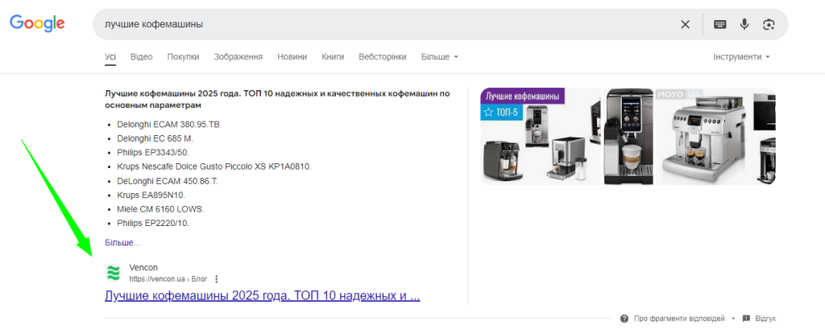
Task: Start voice search with microphone icon
Action: click(x=744, y=24)
